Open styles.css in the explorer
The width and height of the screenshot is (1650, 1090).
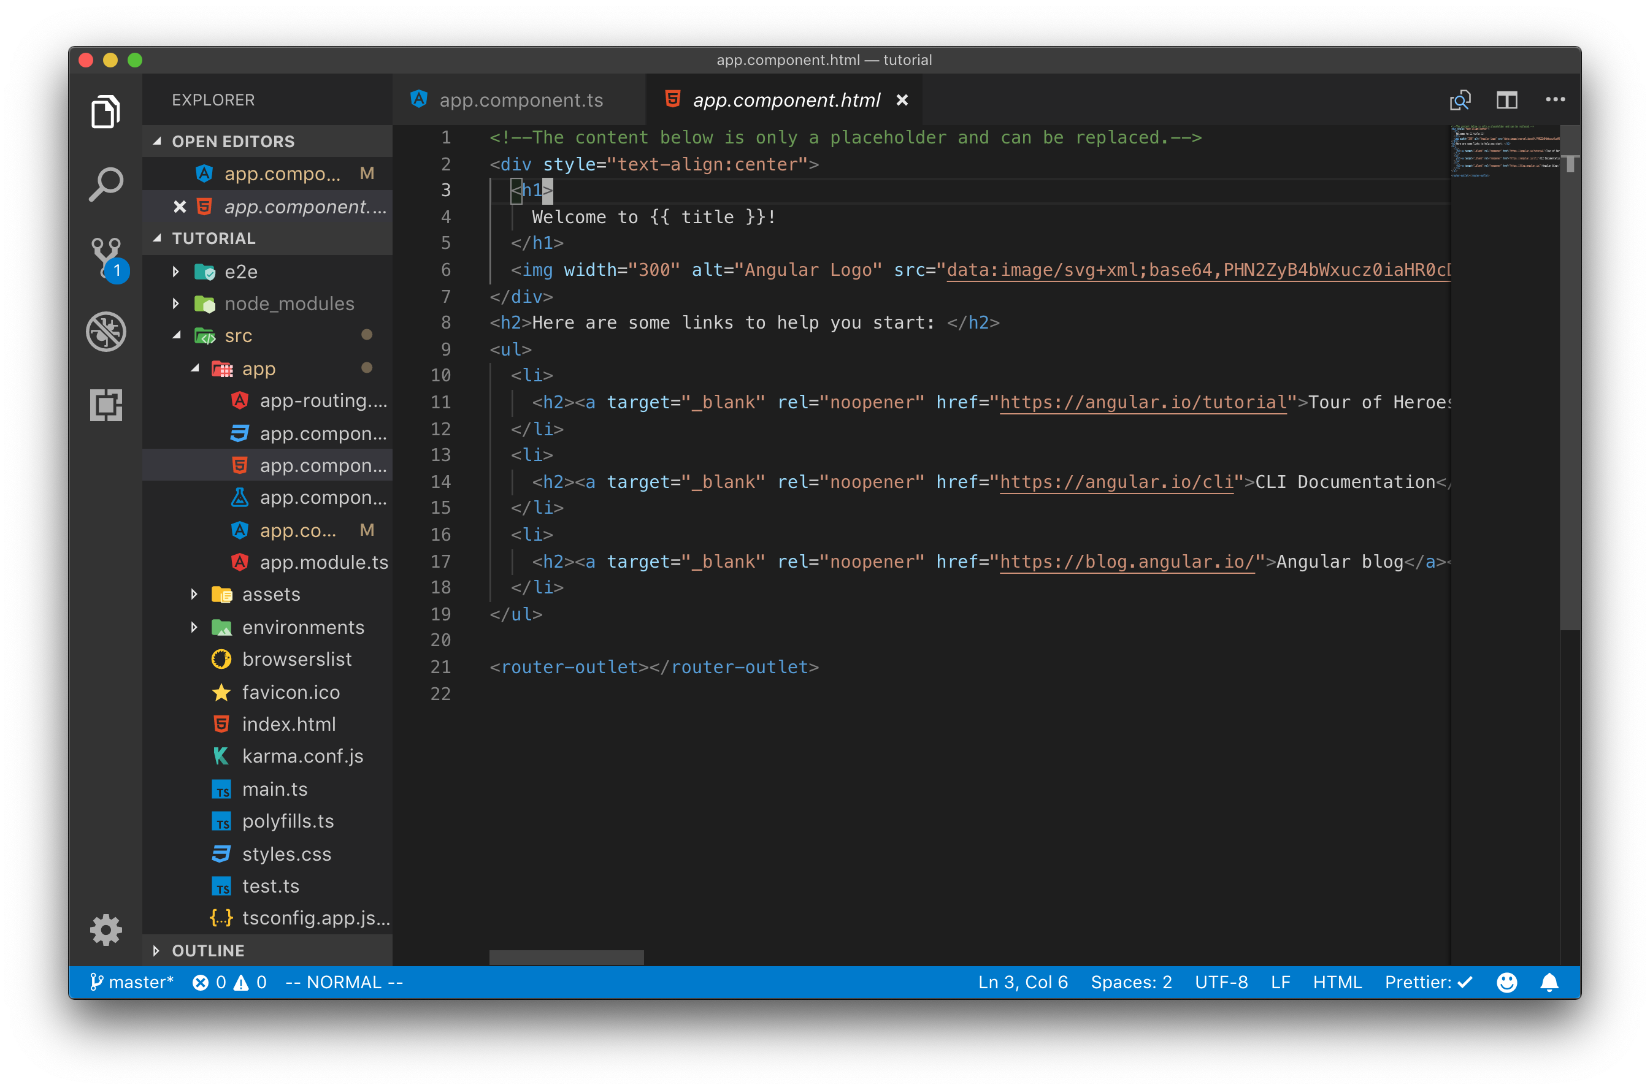[x=267, y=853]
